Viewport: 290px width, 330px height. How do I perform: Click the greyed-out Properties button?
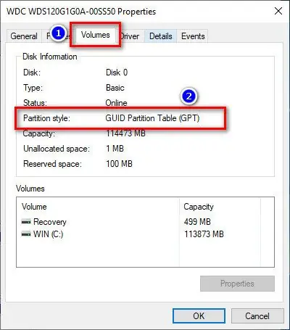click(237, 284)
